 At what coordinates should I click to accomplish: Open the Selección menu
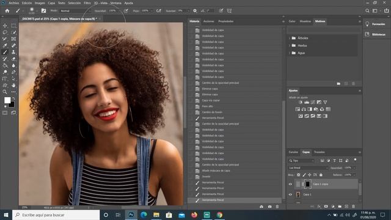pyautogui.click(x=75, y=3)
